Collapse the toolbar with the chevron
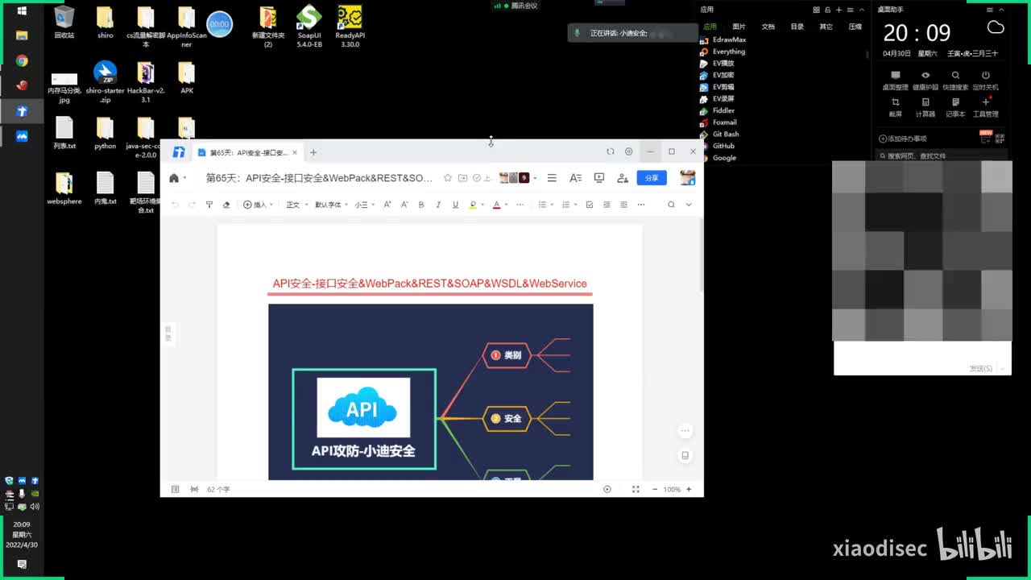The width and height of the screenshot is (1031, 580). (x=689, y=205)
